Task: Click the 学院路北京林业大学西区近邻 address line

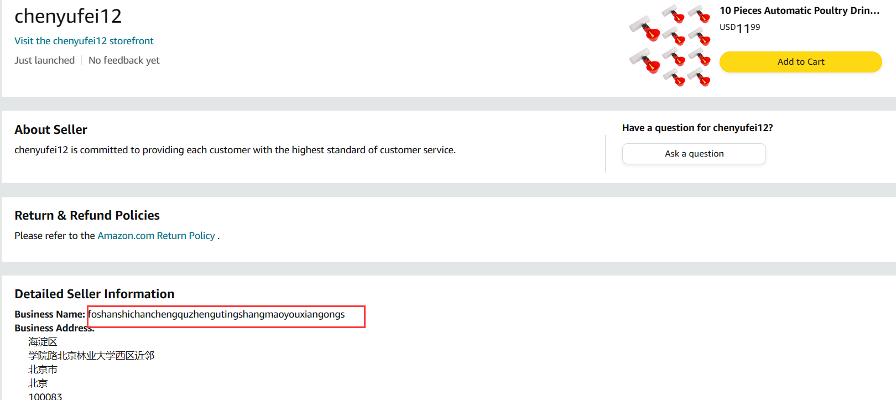Action: pos(91,356)
